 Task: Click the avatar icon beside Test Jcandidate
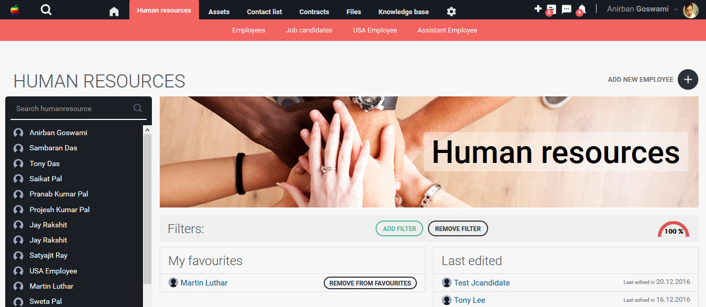447,283
